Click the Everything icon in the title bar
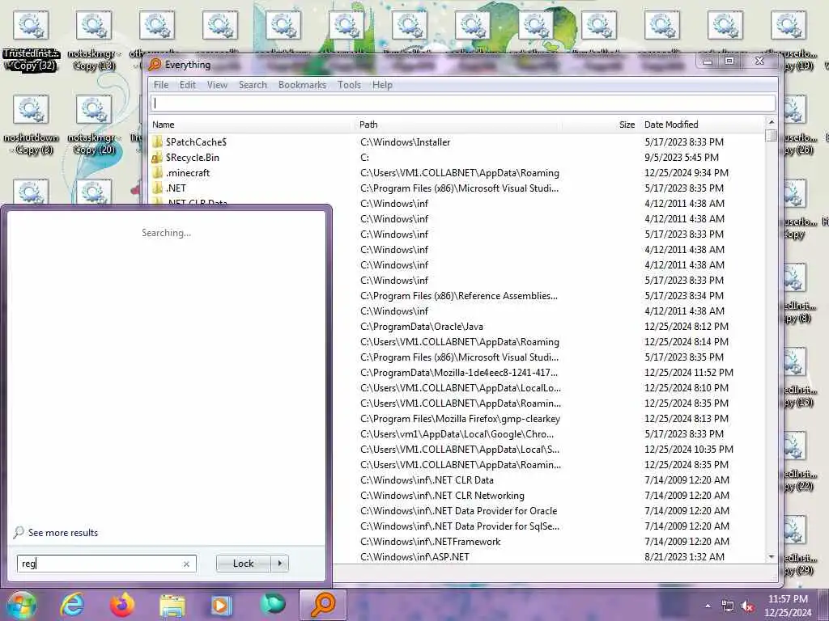This screenshot has height=621, width=829. point(155,65)
